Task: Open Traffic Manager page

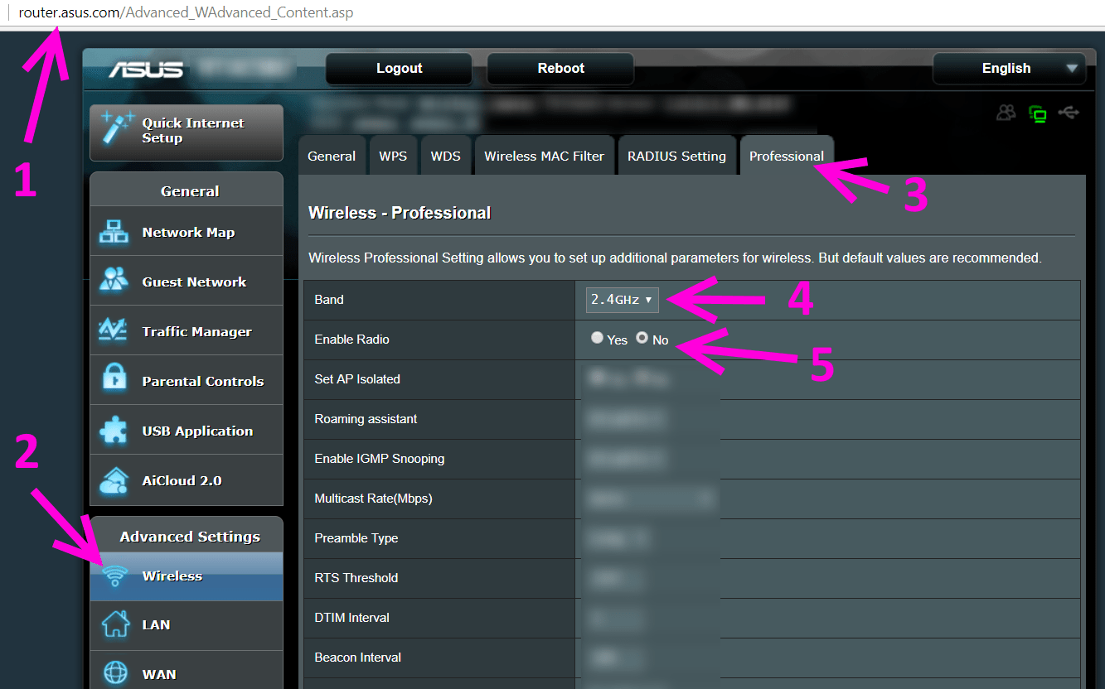Action: tap(187, 331)
